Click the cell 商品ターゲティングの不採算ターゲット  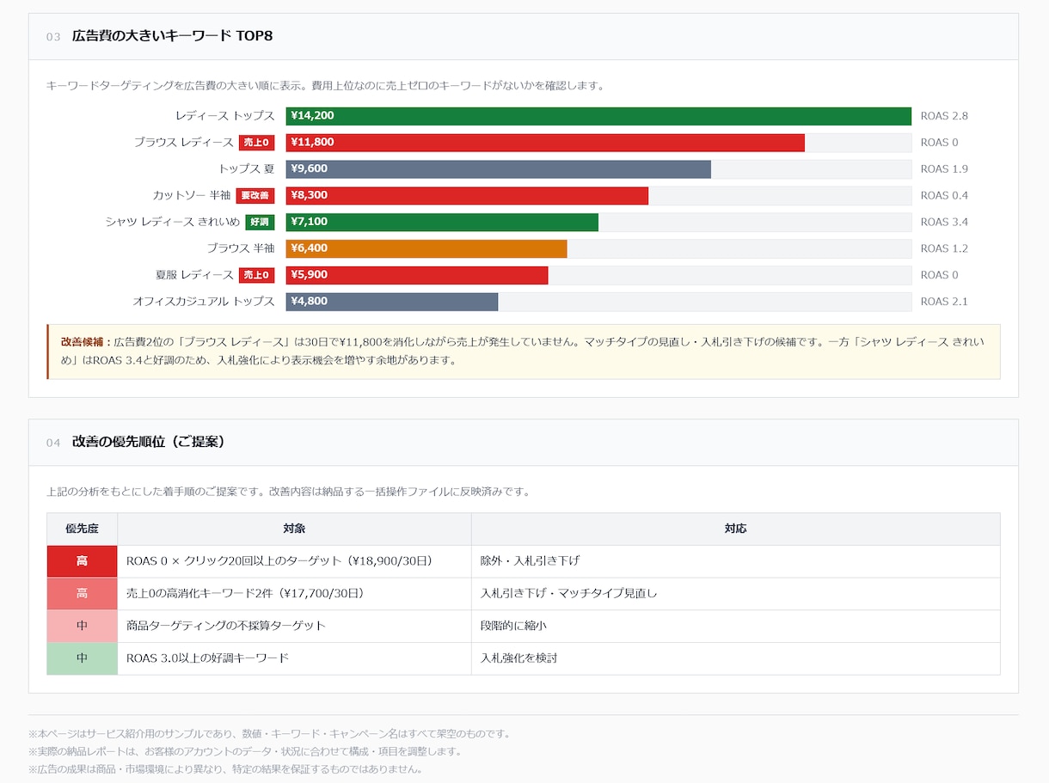pos(294,626)
